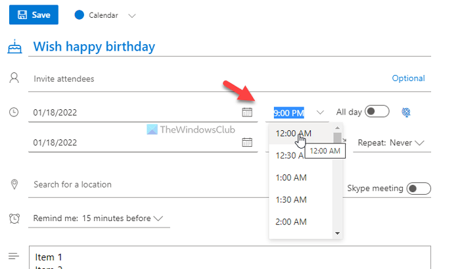Image resolution: width=460 pixels, height=269 pixels.
Task: Choose 1:30 AM in time list
Action: (291, 200)
